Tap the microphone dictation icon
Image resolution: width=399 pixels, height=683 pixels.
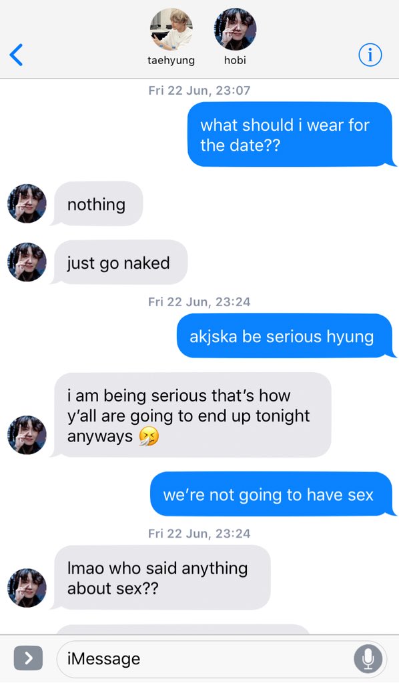(368, 658)
